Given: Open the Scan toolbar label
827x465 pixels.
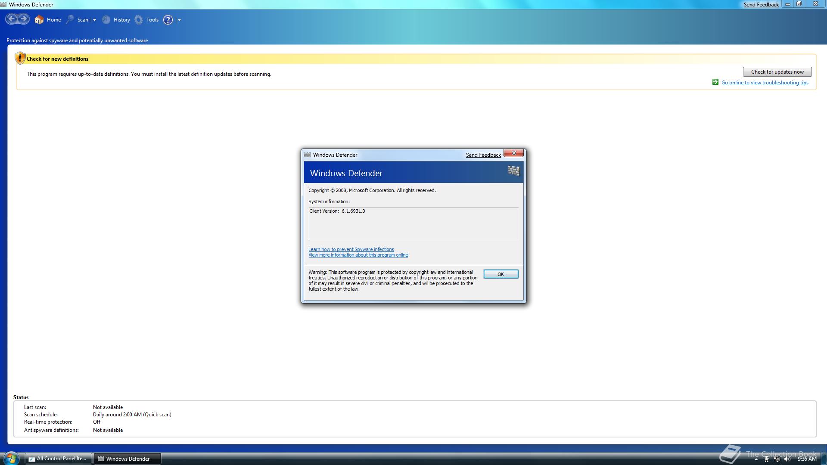Looking at the screenshot, I should (x=83, y=20).
